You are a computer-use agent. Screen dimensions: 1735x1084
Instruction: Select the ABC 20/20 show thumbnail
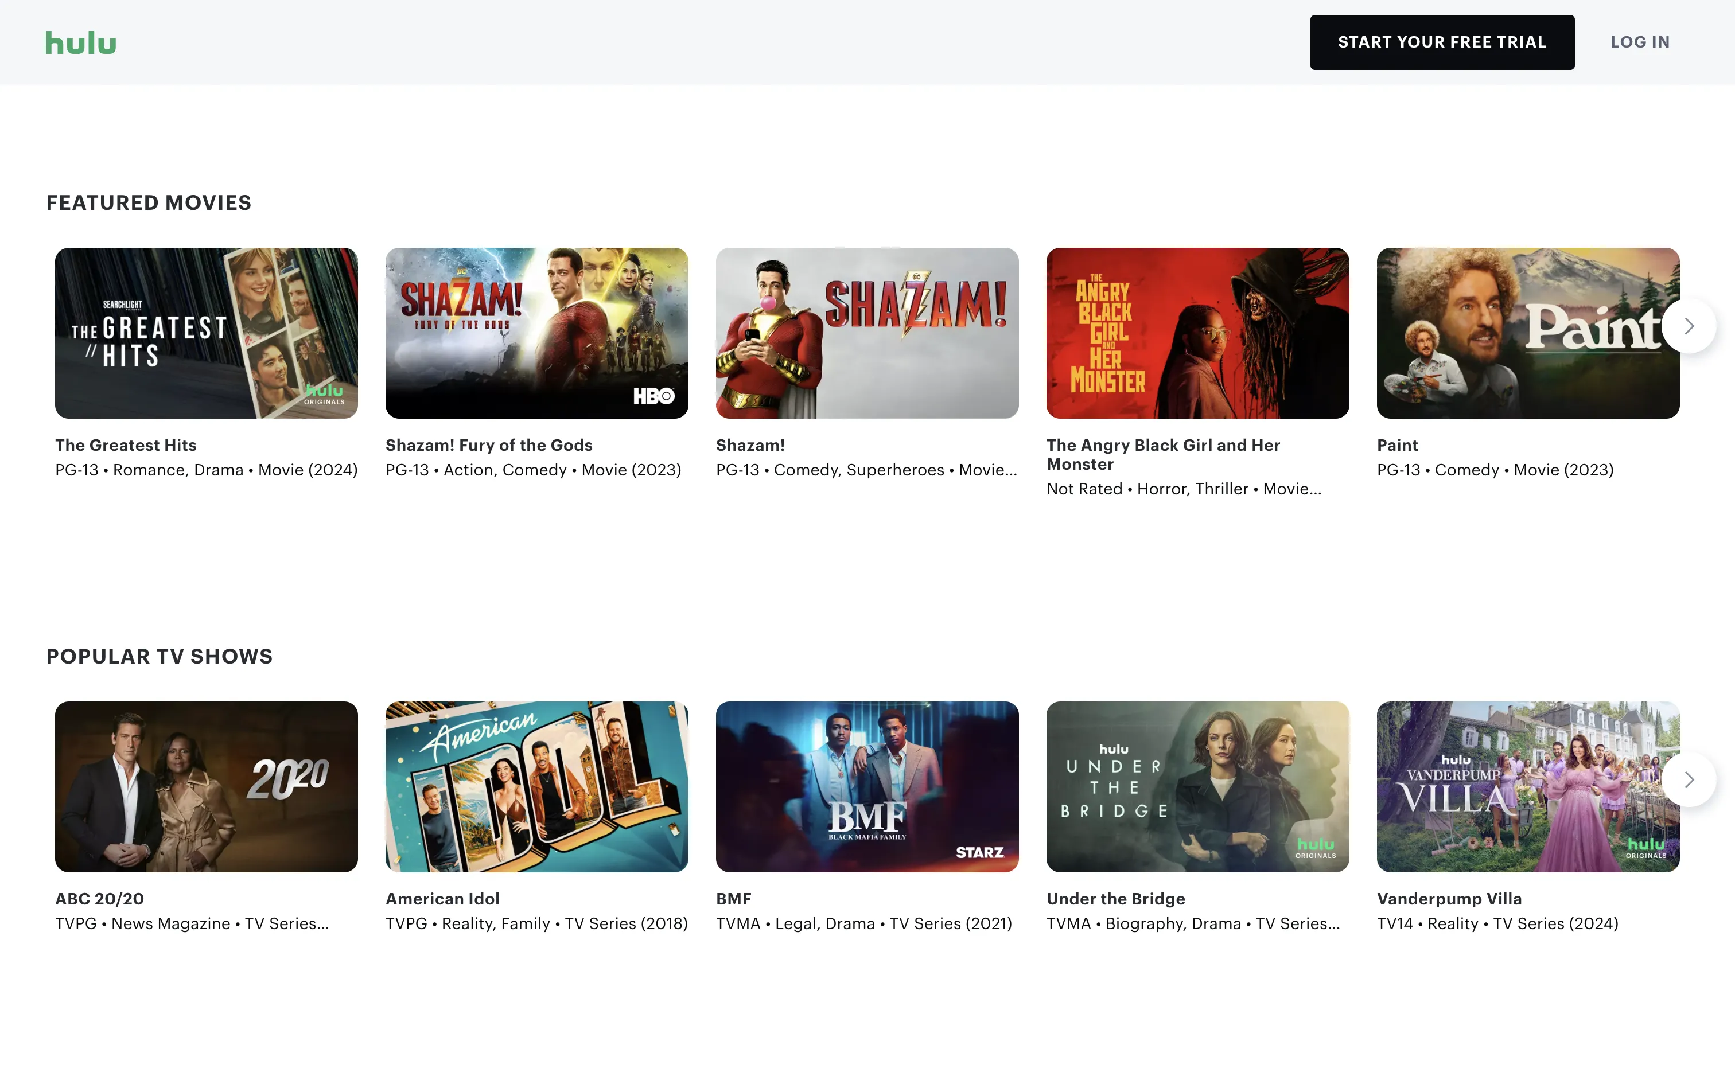tap(207, 786)
